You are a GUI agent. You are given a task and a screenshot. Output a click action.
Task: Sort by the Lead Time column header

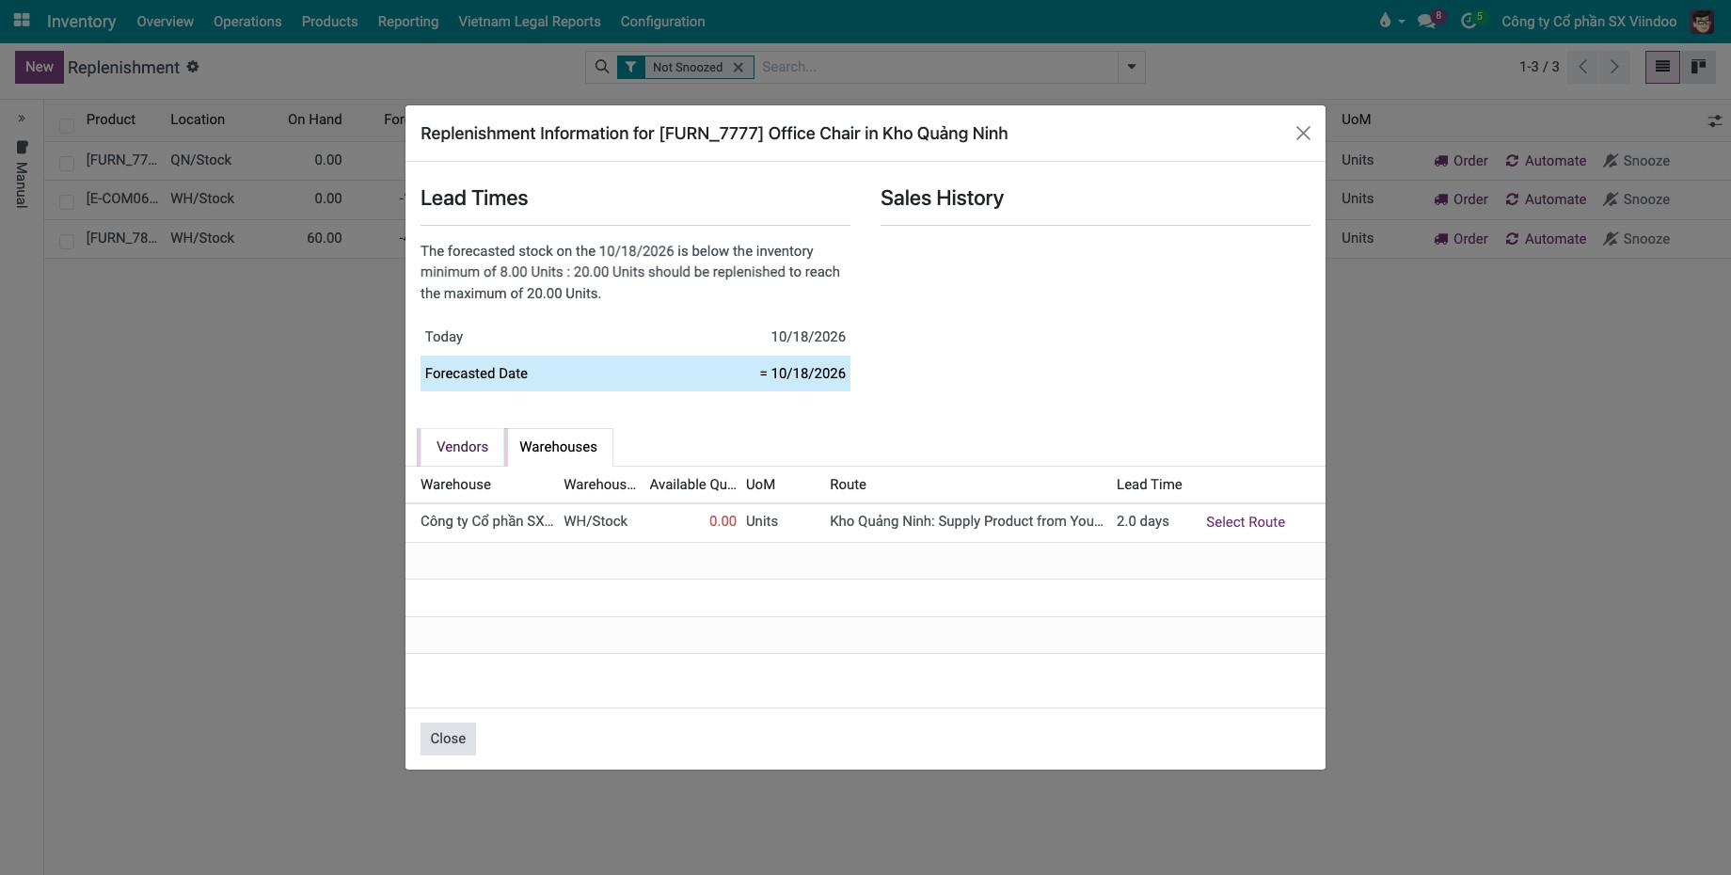click(x=1150, y=485)
